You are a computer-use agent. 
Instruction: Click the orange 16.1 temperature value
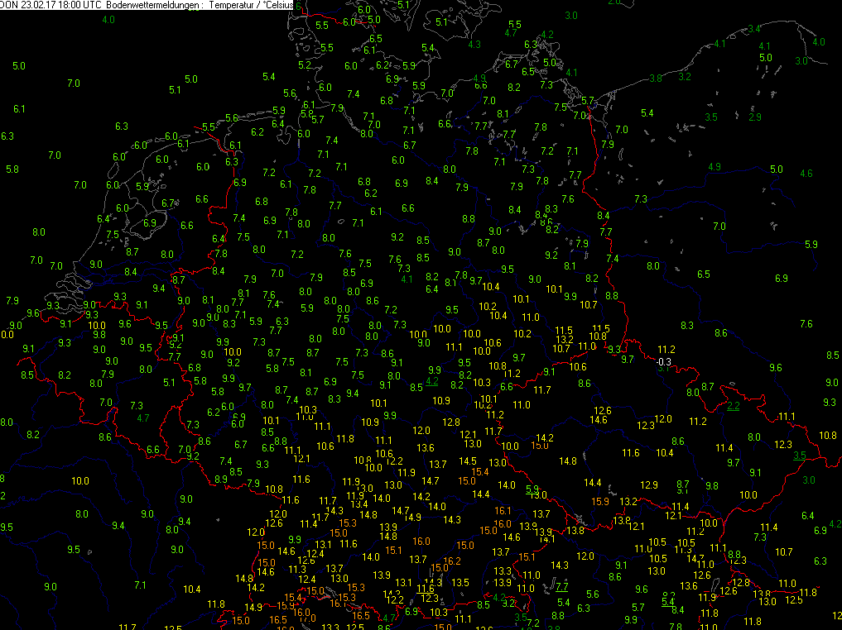(503, 511)
